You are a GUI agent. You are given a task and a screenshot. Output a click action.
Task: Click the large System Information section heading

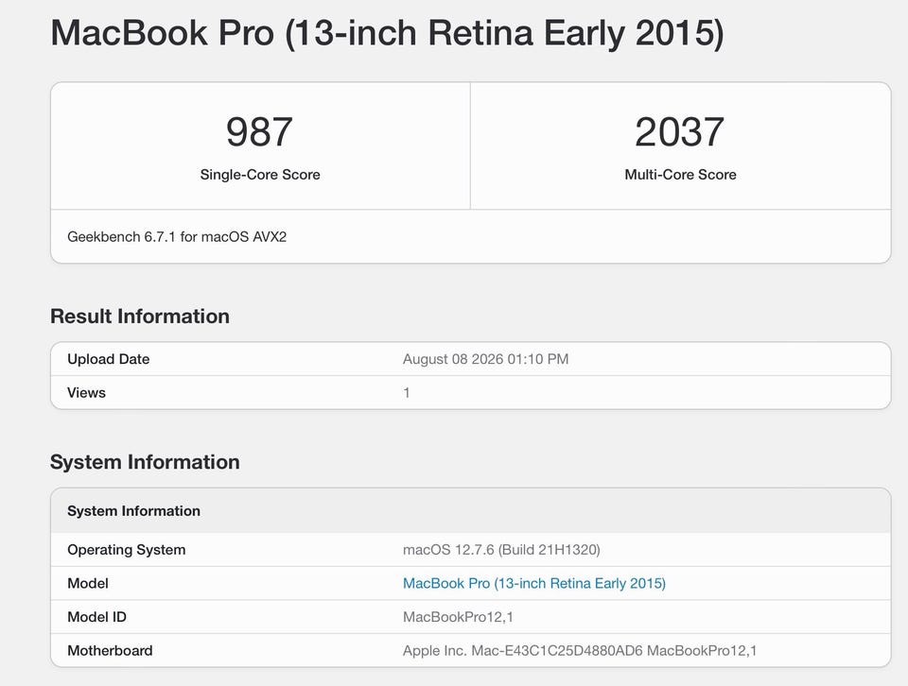[x=145, y=462]
